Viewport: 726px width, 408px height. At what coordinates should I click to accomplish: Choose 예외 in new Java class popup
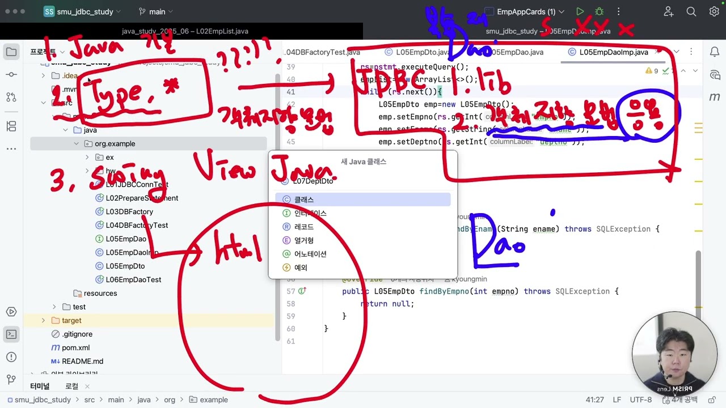(363, 267)
